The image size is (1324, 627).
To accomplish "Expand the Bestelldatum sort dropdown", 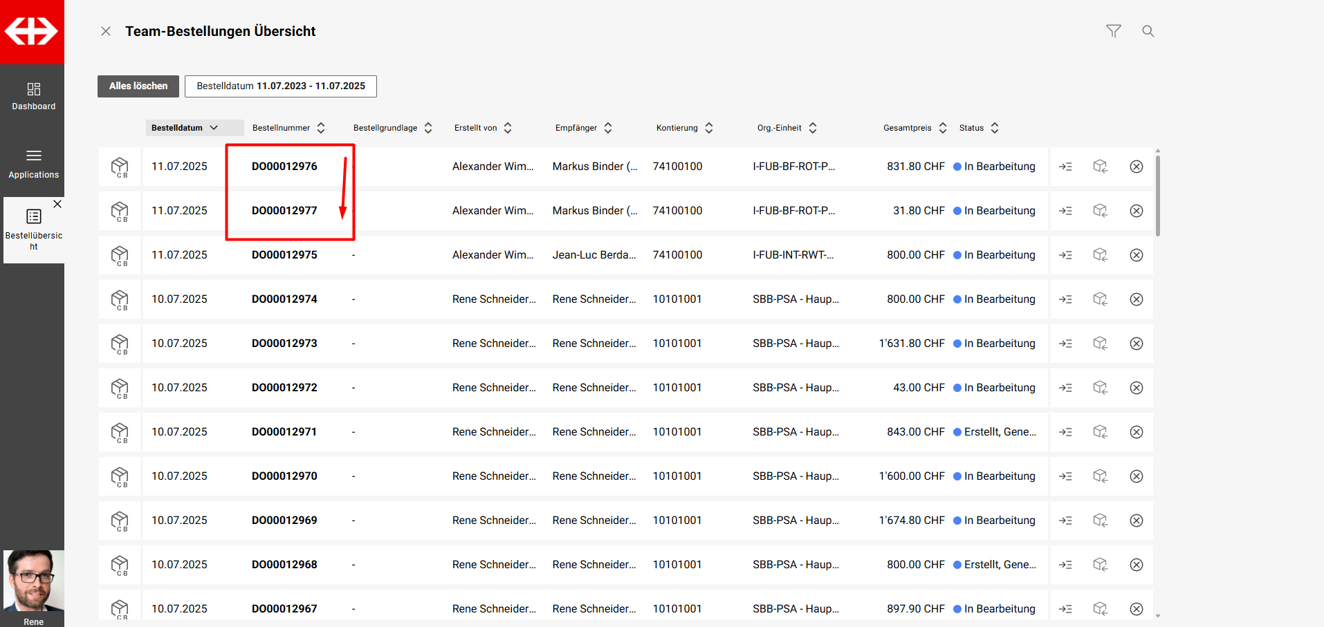I will pyautogui.click(x=214, y=128).
